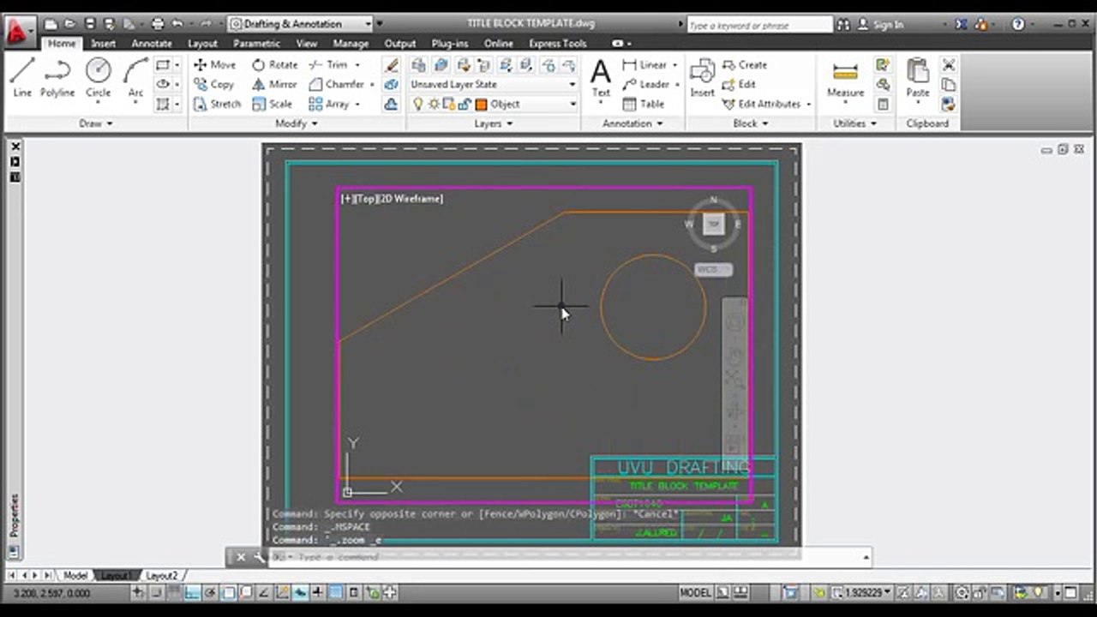Screen dimensions: 1097x617
Task: Select the Line drawing tool
Action: tap(22, 77)
